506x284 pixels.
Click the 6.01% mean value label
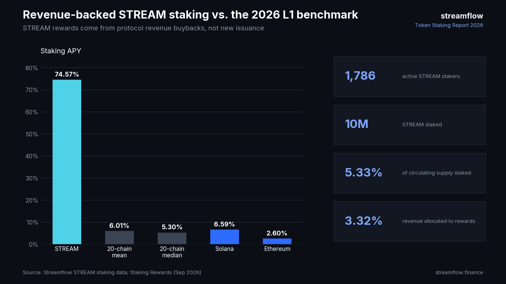pos(119,226)
